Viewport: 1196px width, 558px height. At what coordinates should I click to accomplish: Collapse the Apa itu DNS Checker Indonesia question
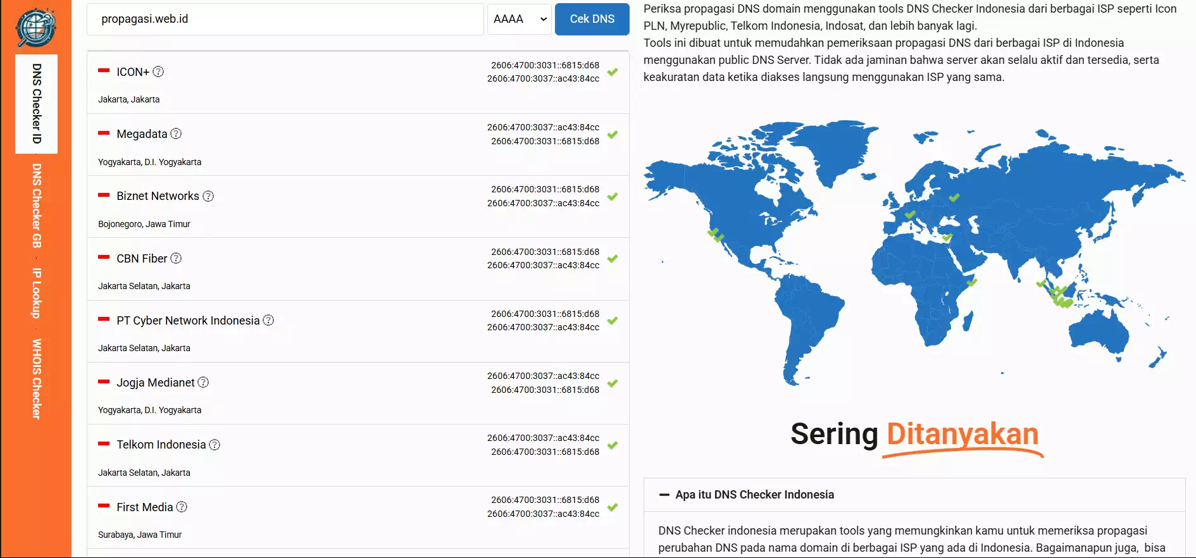(x=914, y=495)
